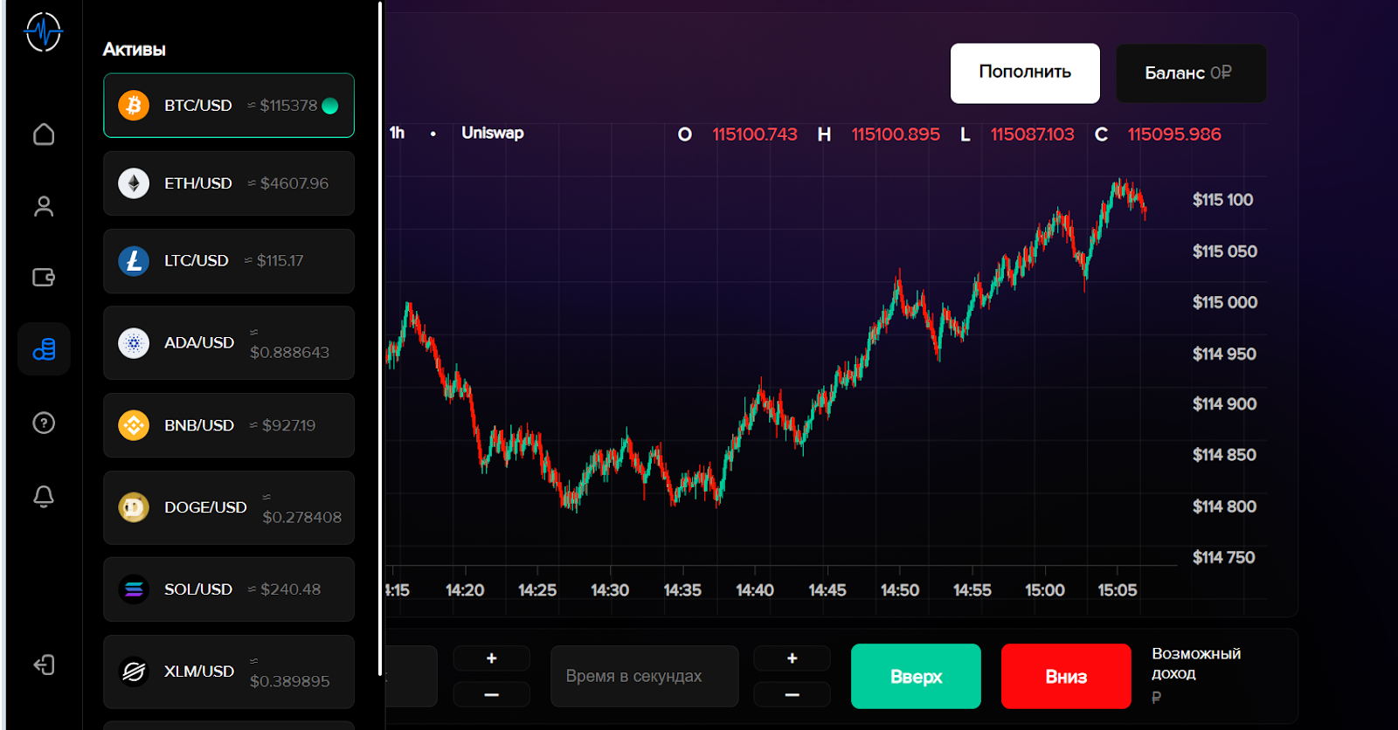Click the assets panel scrollbar
This screenshot has width=1398, height=730.
(380, 339)
